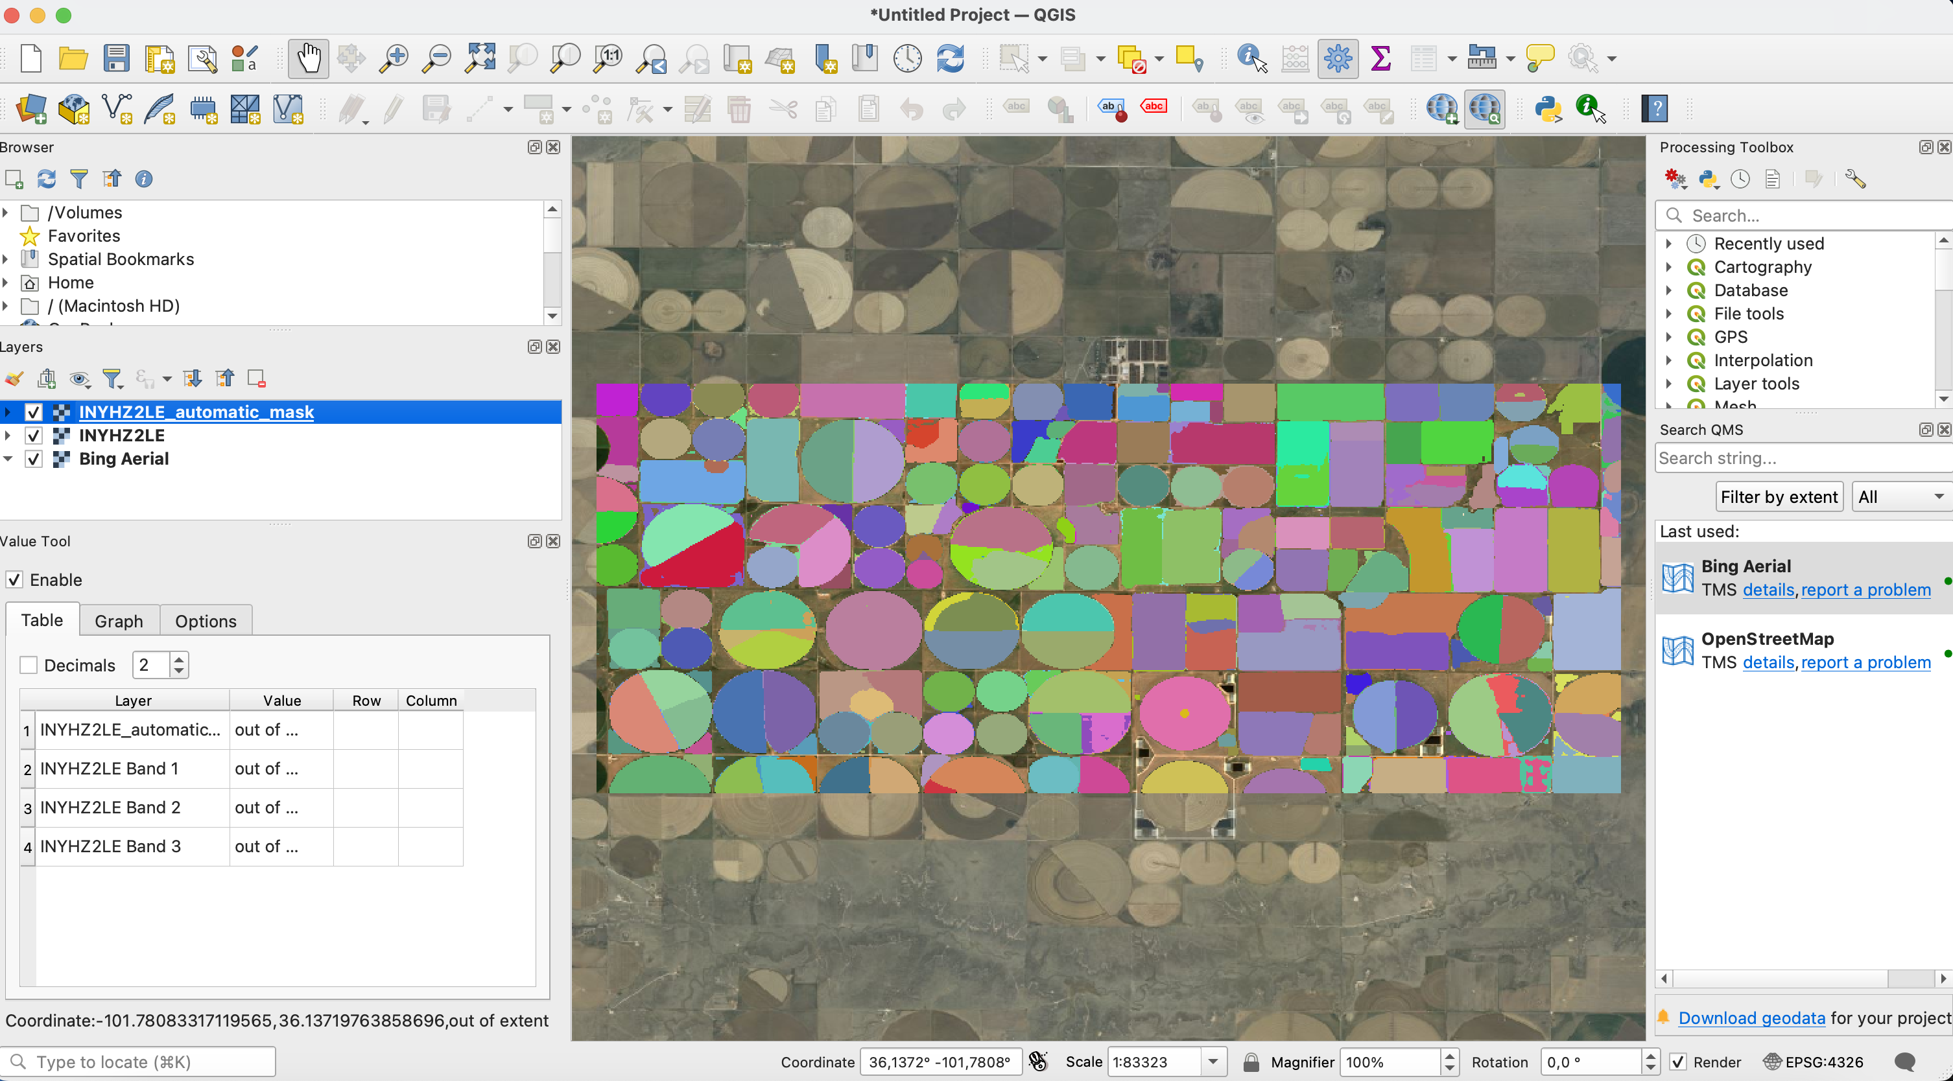Enable the Decimals checkbox in Value Tool
The image size is (1953, 1081).
(28, 664)
